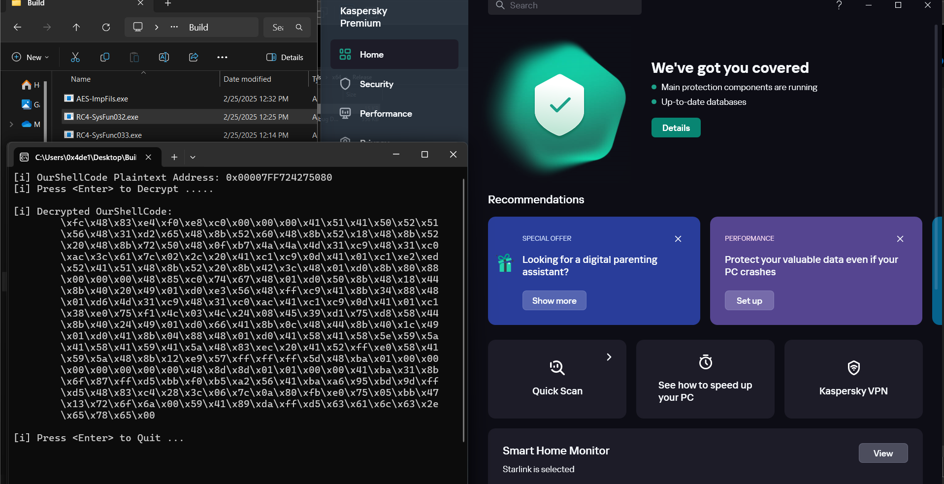Go back in File Explorer
944x484 pixels.
pyautogui.click(x=17, y=28)
